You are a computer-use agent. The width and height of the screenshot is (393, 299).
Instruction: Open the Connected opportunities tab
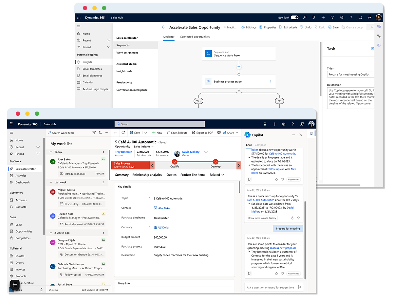tap(195, 37)
